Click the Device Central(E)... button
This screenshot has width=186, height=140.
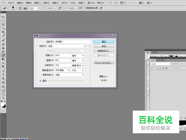point(104,63)
